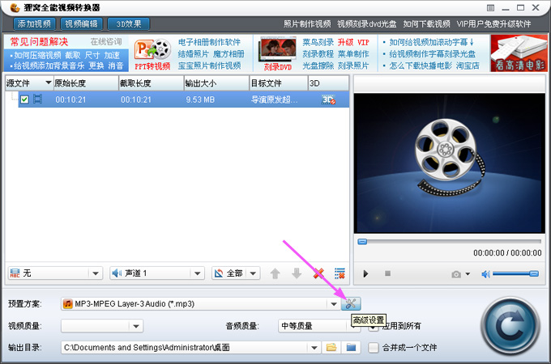Play the preview video
This screenshot has width=551, height=364.
[365, 273]
